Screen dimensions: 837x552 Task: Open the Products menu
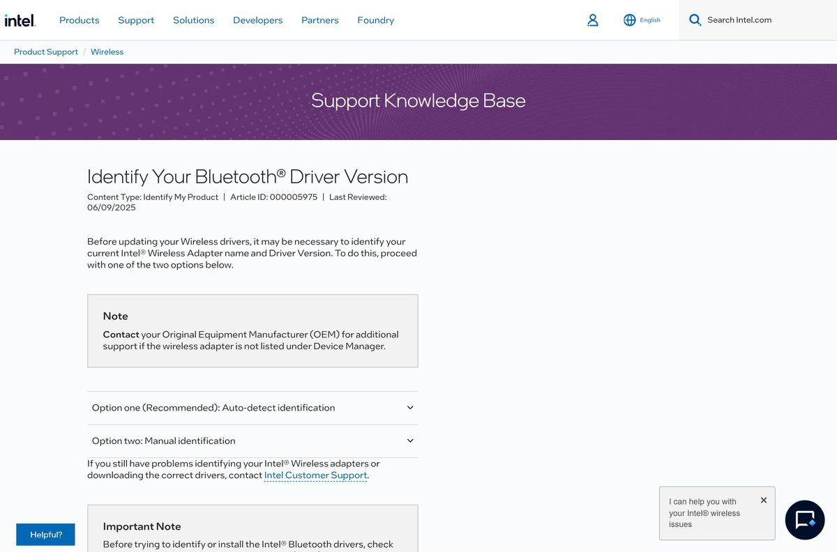coord(80,20)
